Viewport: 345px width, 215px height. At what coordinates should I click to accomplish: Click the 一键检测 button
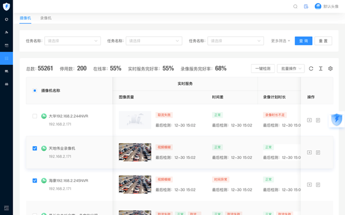tap(263, 69)
